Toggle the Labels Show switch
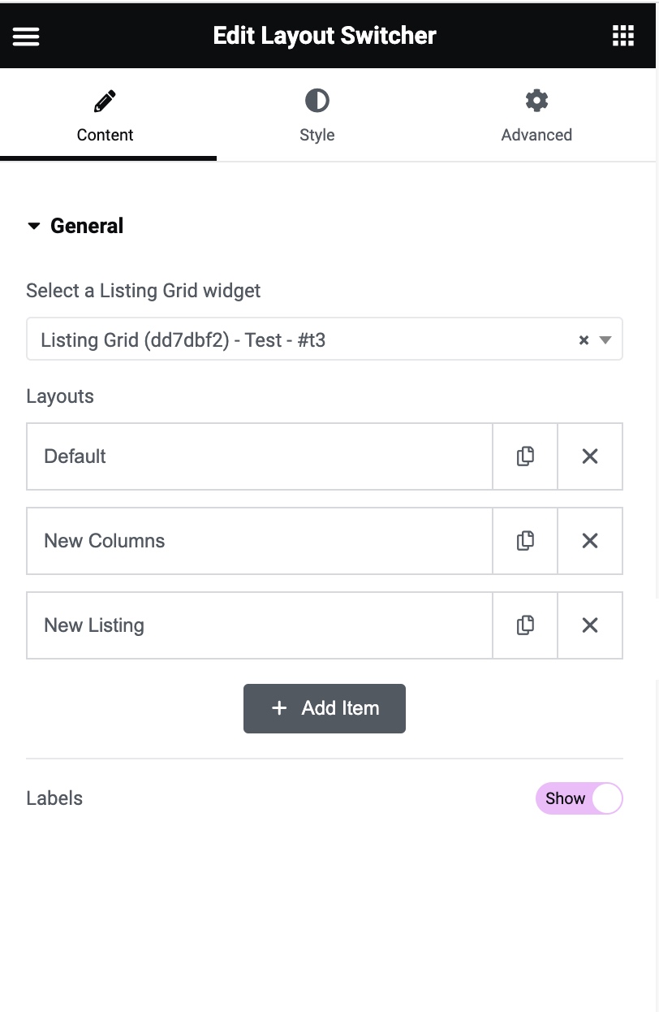The height and width of the screenshot is (1012, 659). (x=579, y=798)
